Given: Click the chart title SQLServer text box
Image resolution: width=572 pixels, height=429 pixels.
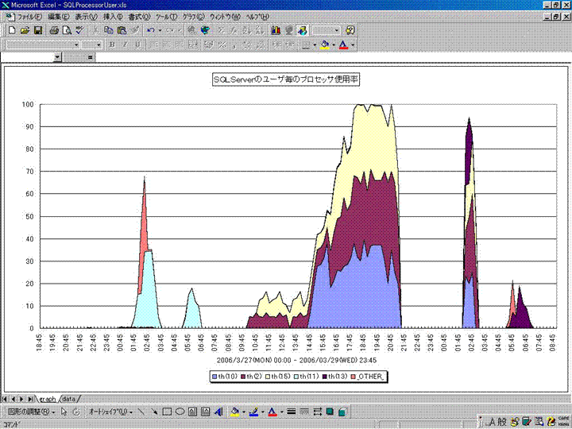Looking at the screenshot, I should click(x=286, y=79).
